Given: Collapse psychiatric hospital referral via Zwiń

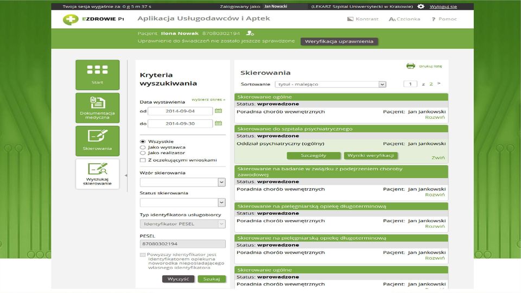Looking at the screenshot, I should [x=438, y=158].
